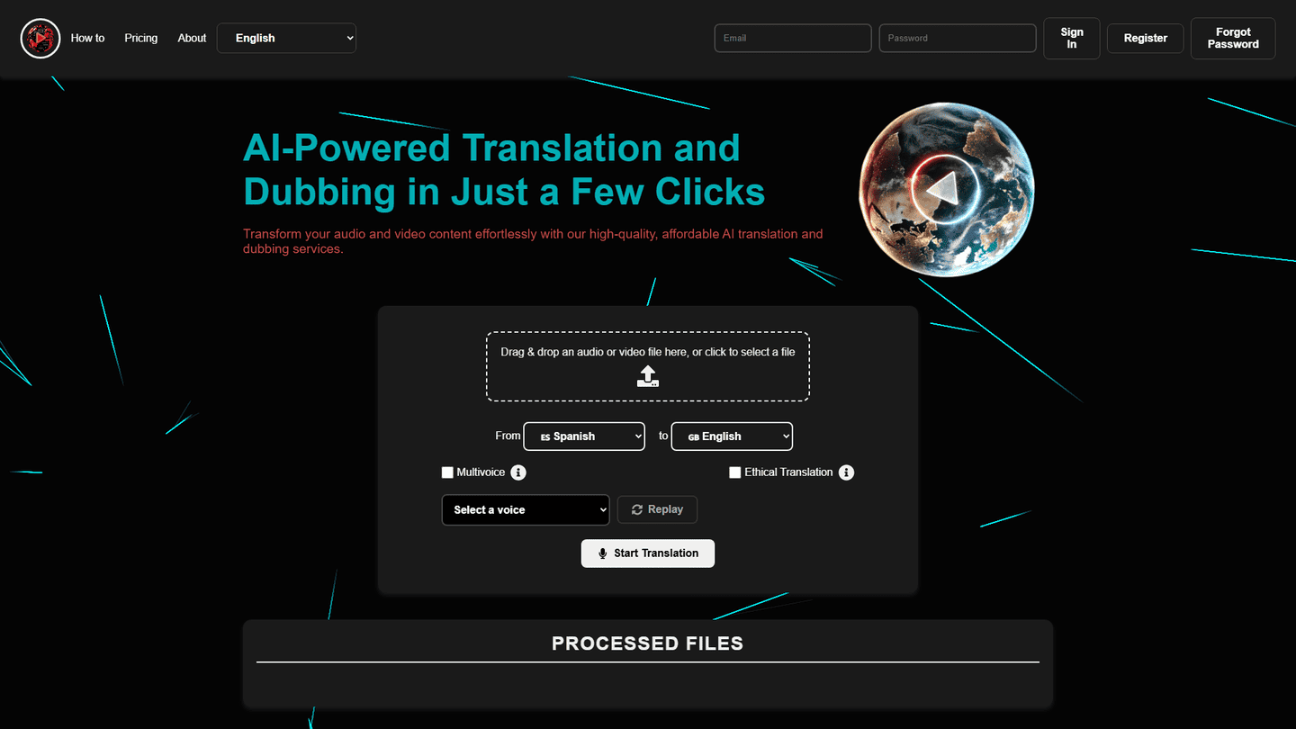
Task: Open the About page link
Action: point(192,38)
